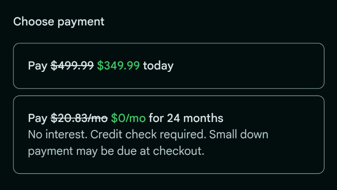Select the pay $349.99 today option

pos(168,66)
